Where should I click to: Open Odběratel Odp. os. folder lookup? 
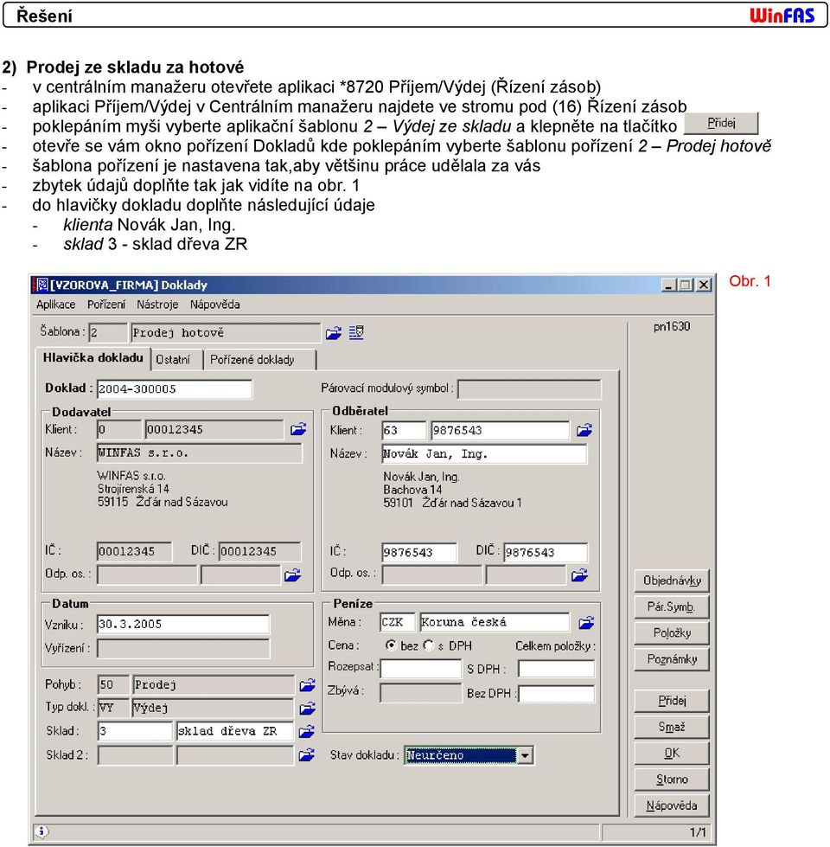tap(579, 575)
